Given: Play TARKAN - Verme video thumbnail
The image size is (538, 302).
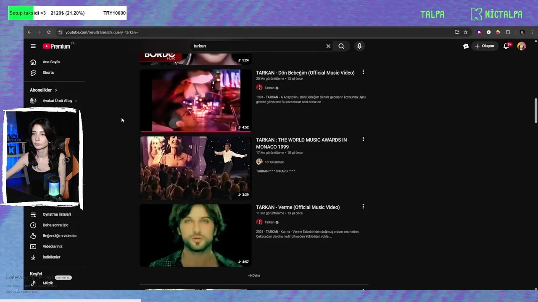Looking at the screenshot, I should tap(195, 235).
